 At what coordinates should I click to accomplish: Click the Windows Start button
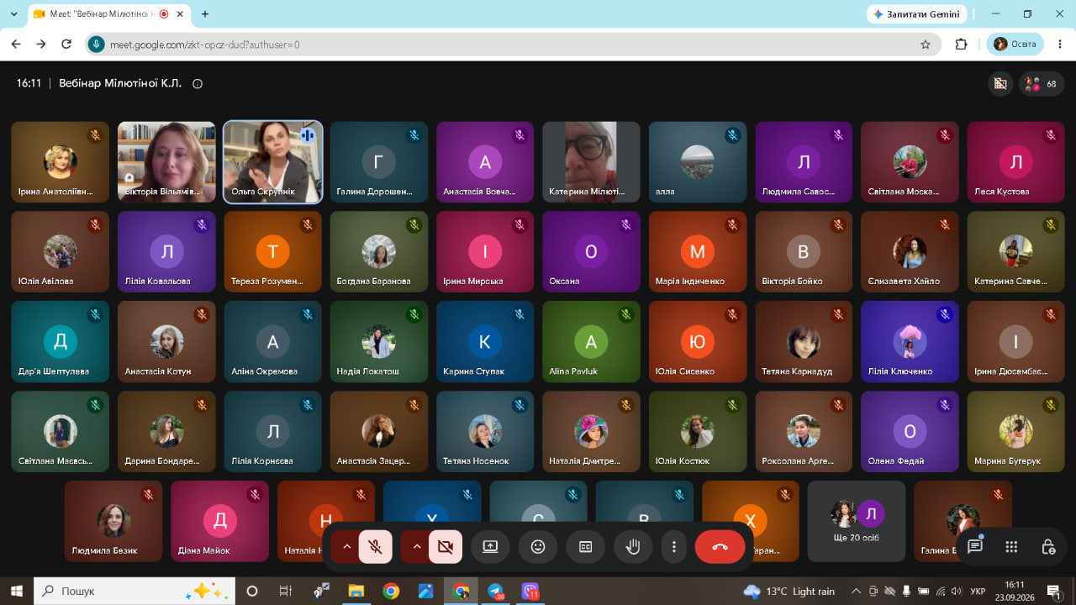(17, 591)
